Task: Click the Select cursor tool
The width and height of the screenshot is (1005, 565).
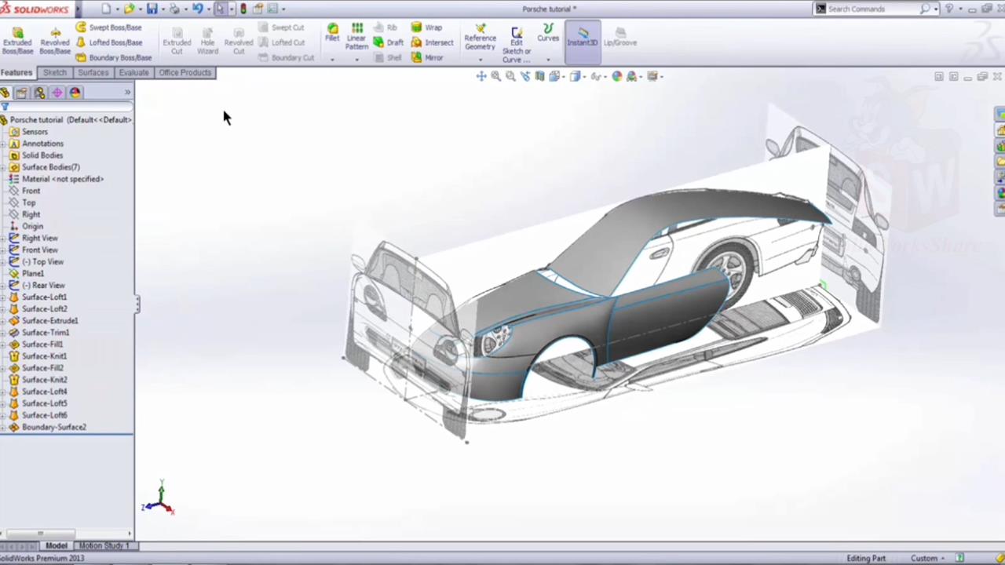Action: coord(220,9)
